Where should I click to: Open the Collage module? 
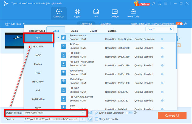[115, 13]
